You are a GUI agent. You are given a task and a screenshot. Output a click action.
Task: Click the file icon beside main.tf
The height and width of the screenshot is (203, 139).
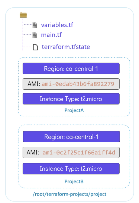click(x=35, y=35)
